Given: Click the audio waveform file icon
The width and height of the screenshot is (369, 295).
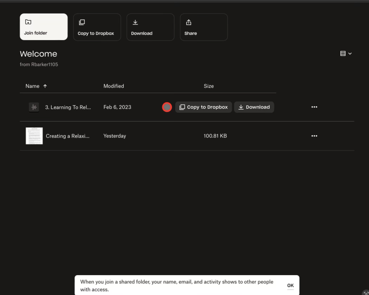Looking at the screenshot, I should [34, 107].
